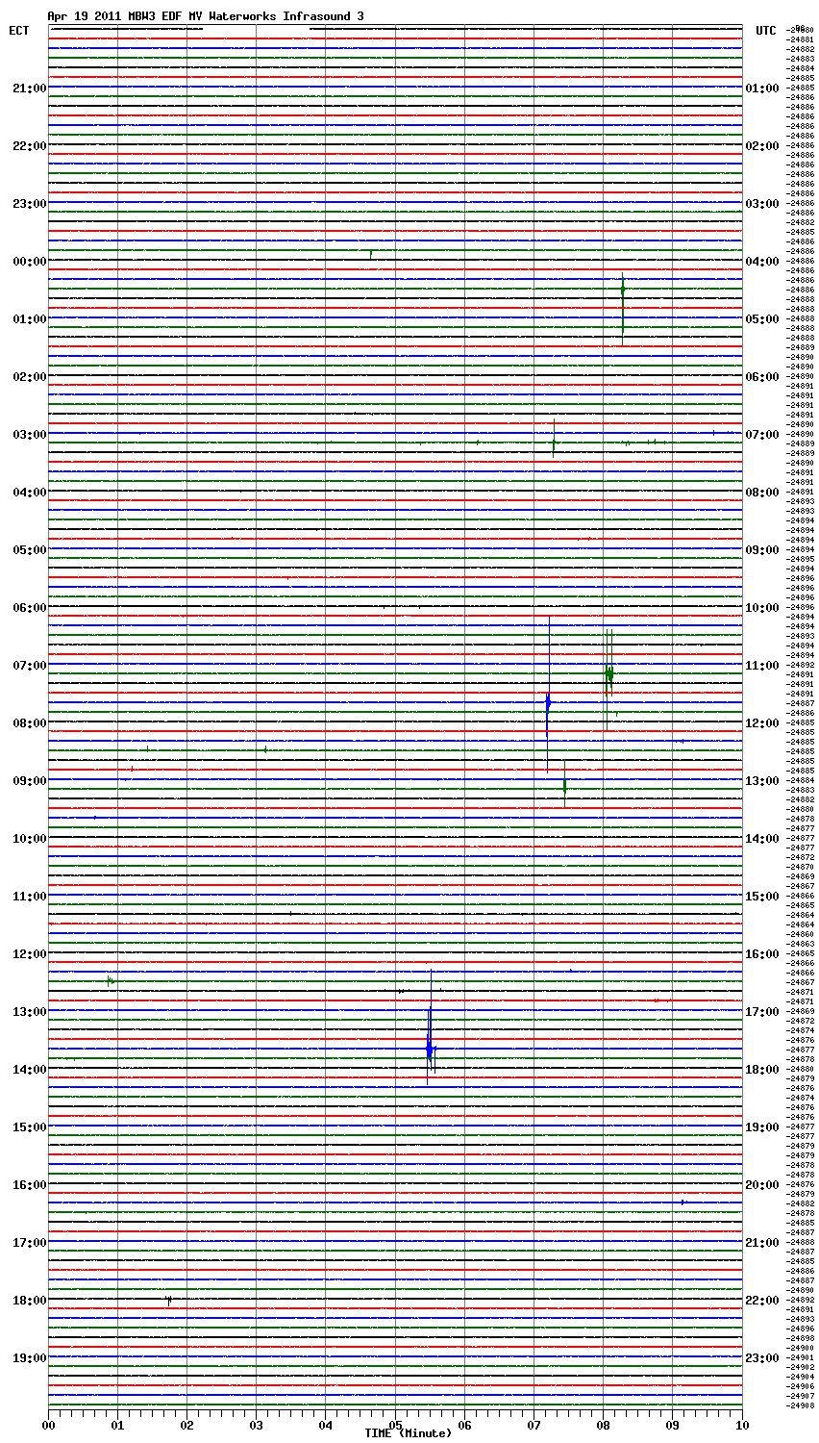Click the 04:00 label in the UTC column
The width and height of the screenshot is (819, 1443).
click(762, 262)
